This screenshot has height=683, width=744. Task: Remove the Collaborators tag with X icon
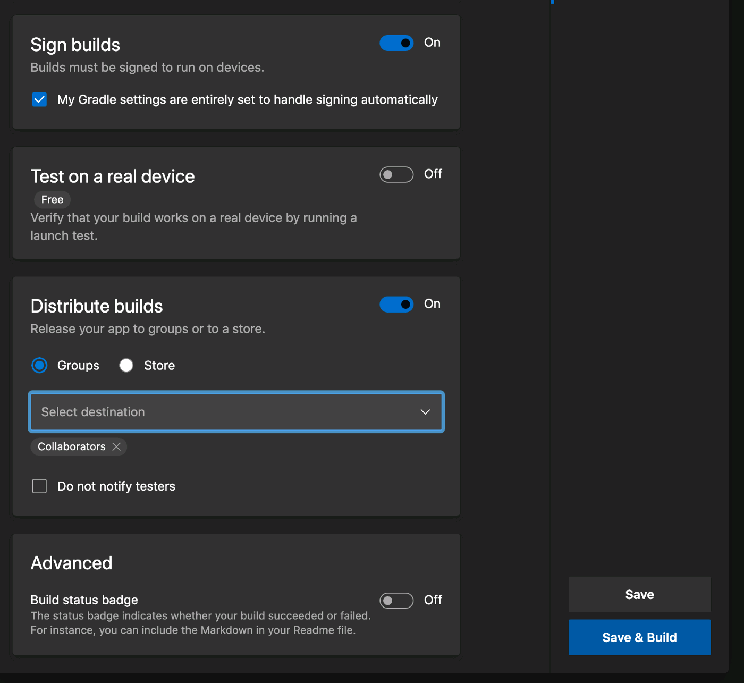[x=116, y=447]
